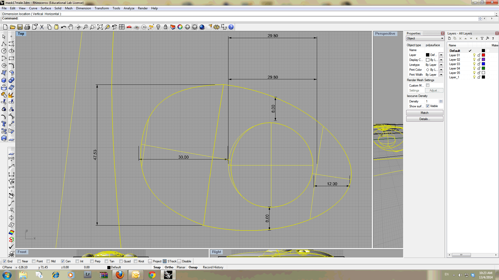This screenshot has height=280, width=499.
Task: Change the Layer 01 color swatch
Action: click(x=483, y=55)
